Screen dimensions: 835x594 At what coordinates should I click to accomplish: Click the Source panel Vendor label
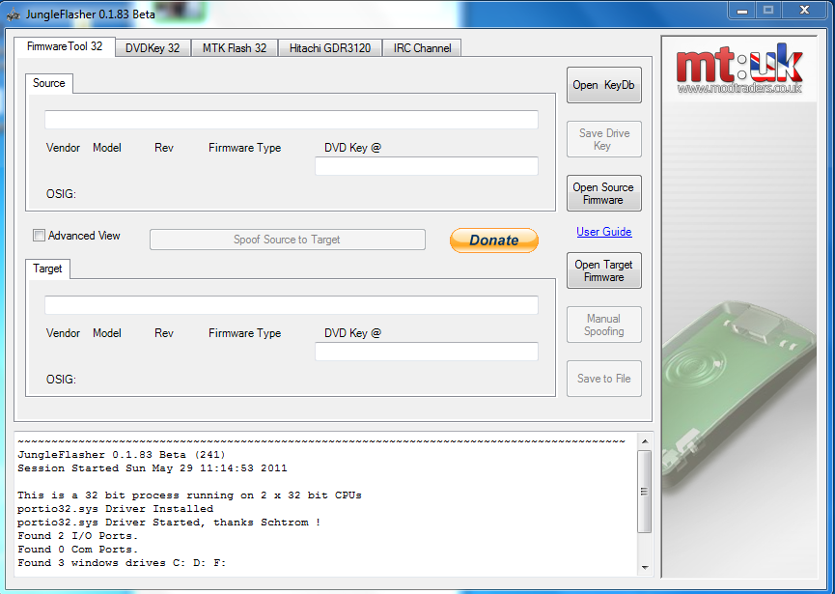(63, 148)
